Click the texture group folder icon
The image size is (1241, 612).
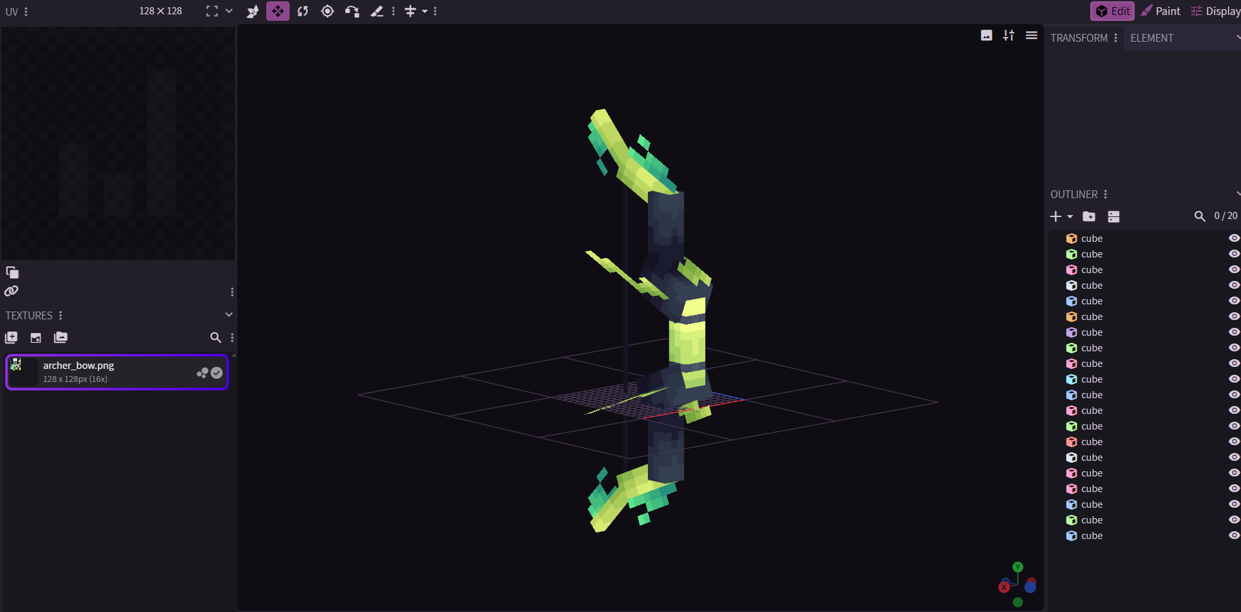coord(61,338)
